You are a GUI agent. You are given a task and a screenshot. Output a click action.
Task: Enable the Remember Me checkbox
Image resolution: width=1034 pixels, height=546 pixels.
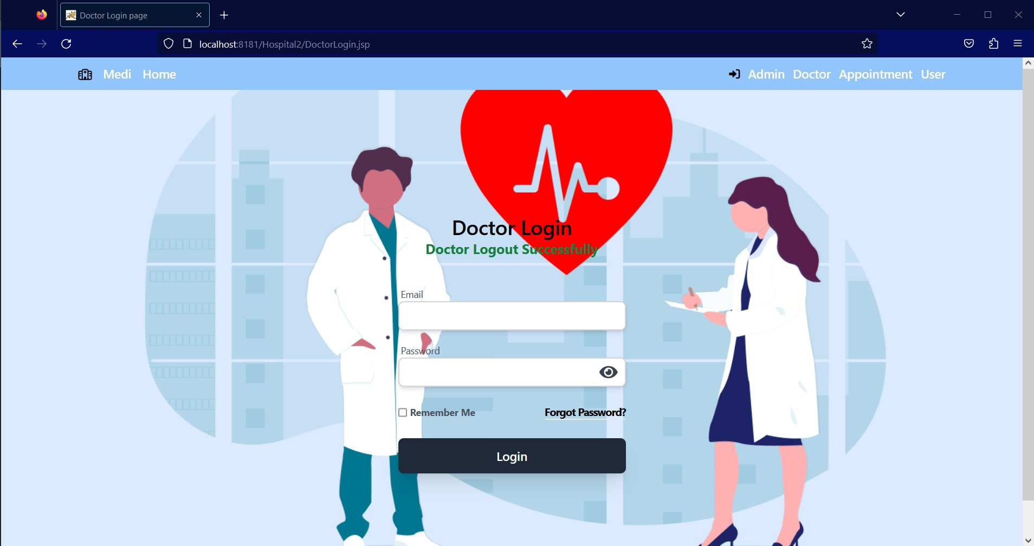[403, 412]
